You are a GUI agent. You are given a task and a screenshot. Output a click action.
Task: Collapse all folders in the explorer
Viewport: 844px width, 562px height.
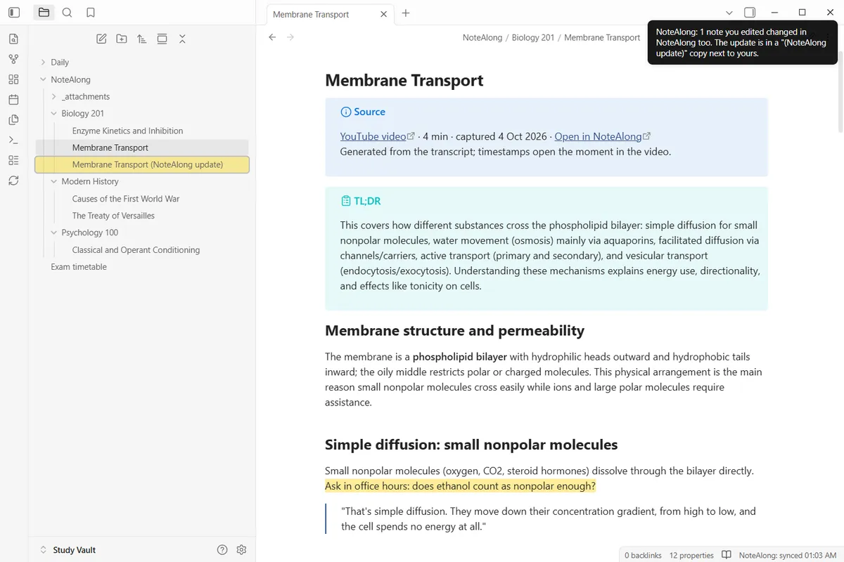tap(182, 39)
